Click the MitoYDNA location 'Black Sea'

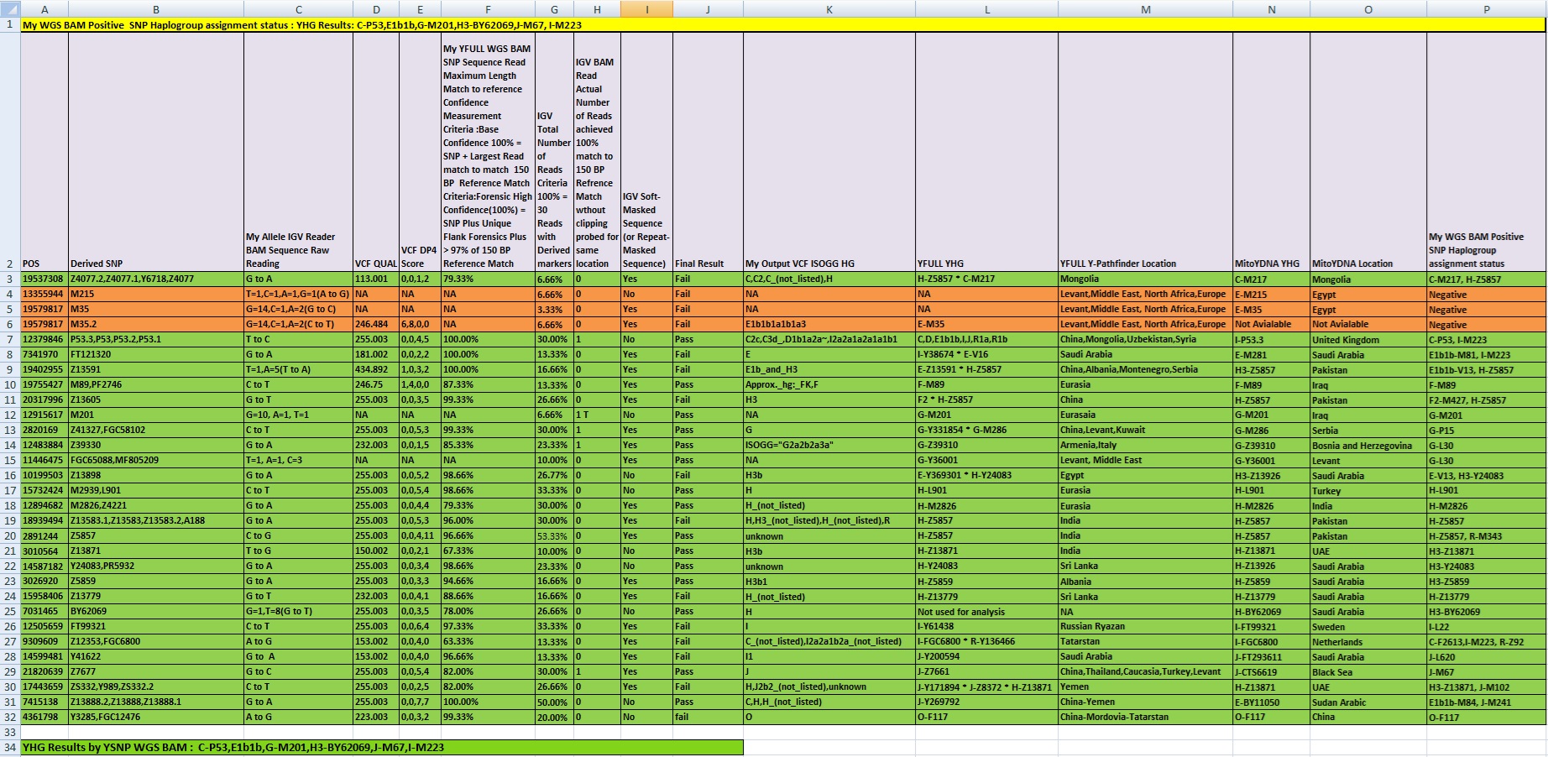(x=1368, y=671)
